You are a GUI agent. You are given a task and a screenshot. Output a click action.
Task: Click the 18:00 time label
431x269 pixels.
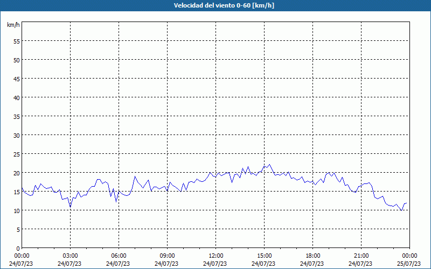312,256
